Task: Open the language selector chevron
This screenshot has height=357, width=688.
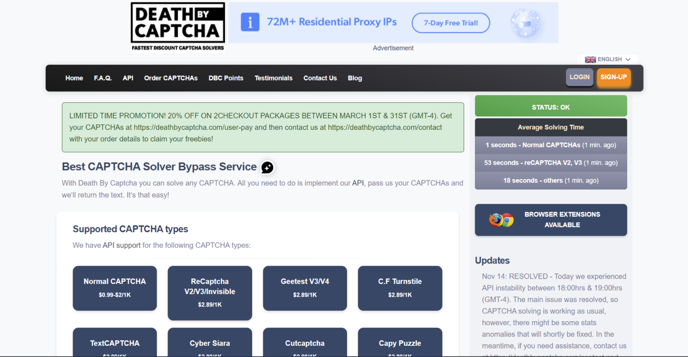Action: point(629,59)
